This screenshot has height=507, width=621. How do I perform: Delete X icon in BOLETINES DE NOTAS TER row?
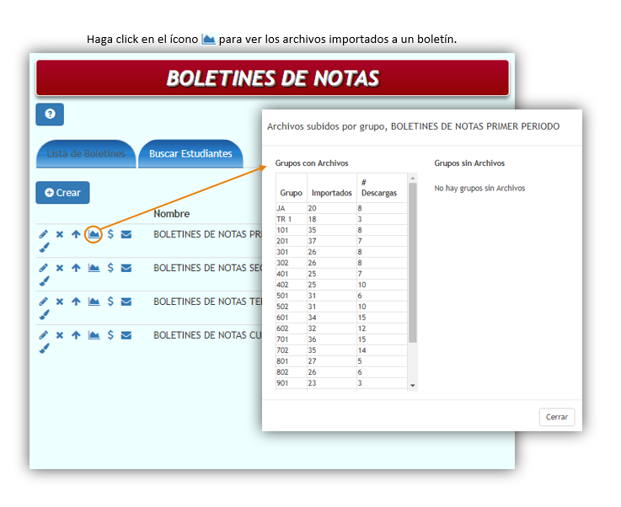coord(60,302)
